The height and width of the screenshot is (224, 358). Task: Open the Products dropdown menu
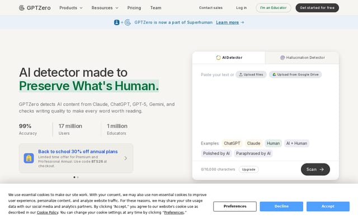click(71, 8)
